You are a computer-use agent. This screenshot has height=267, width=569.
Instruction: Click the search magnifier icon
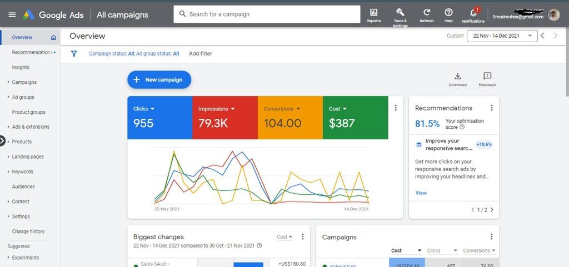click(182, 14)
